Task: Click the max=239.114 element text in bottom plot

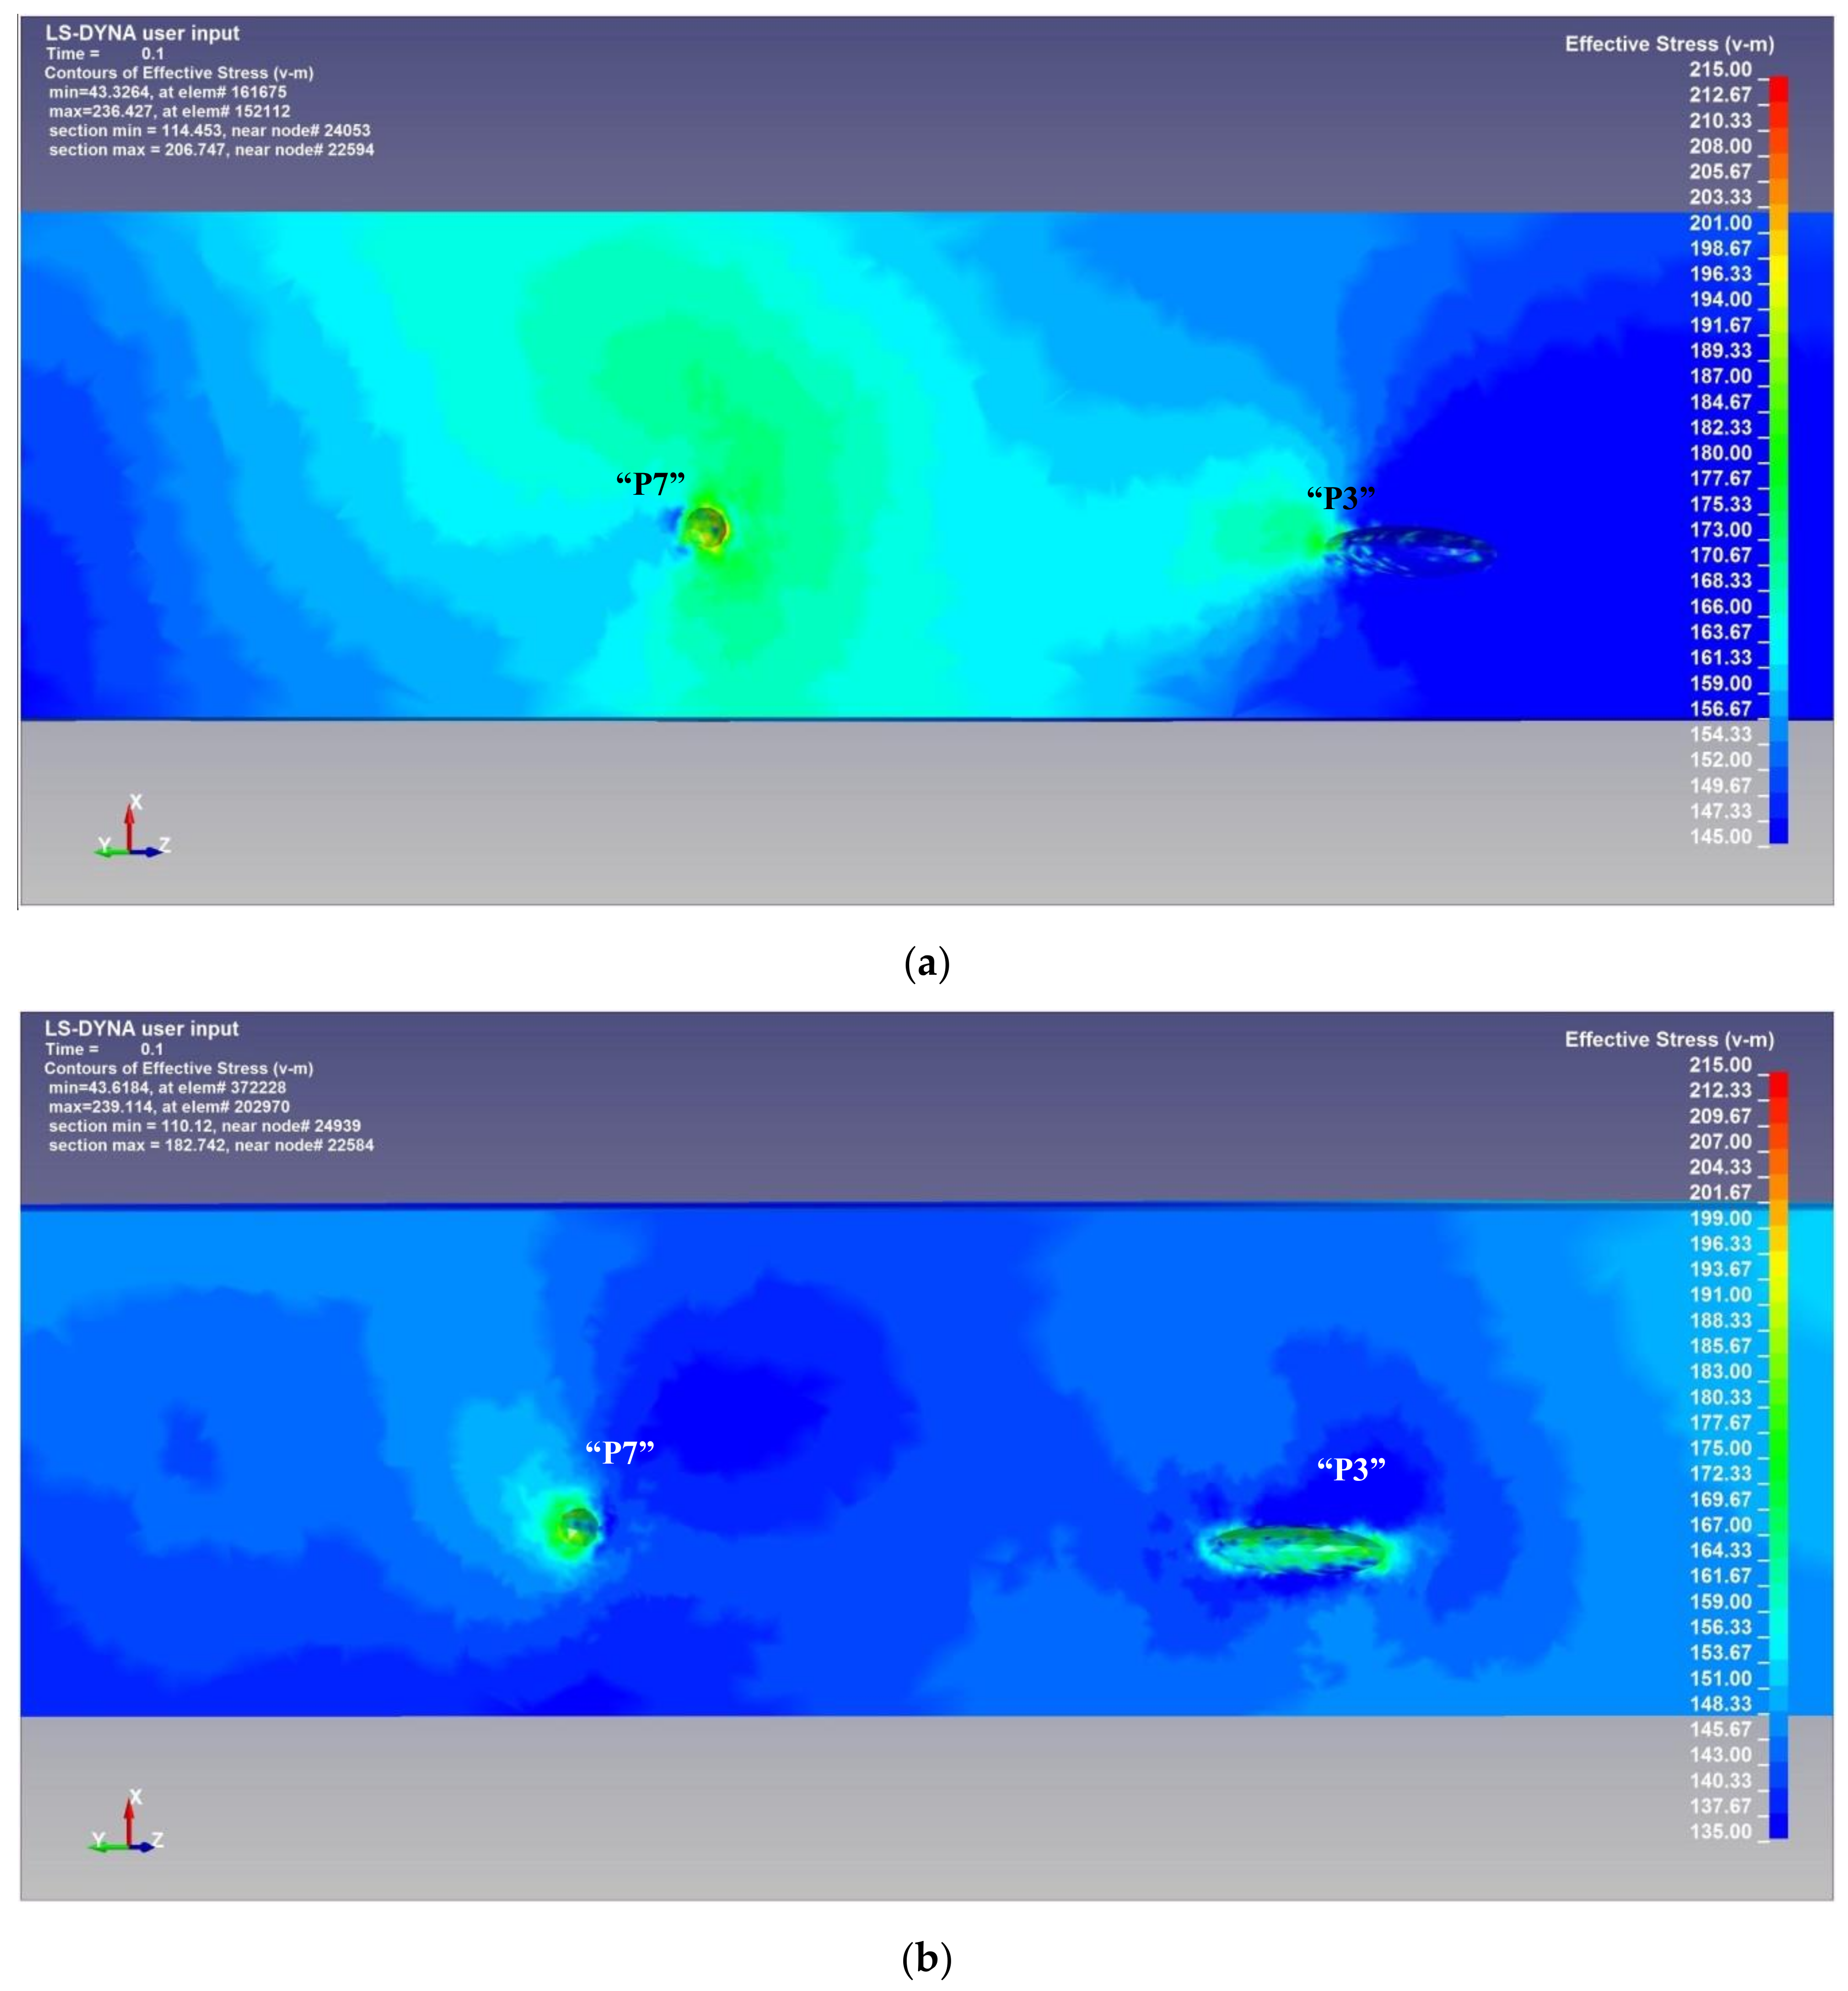Action: click(169, 1107)
